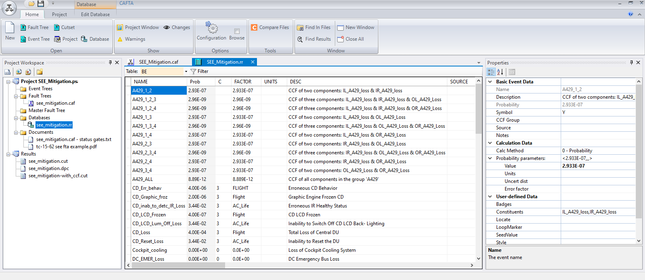Screen dimensions: 645x280
Task: Open a Cutset file
Action: click(x=64, y=27)
